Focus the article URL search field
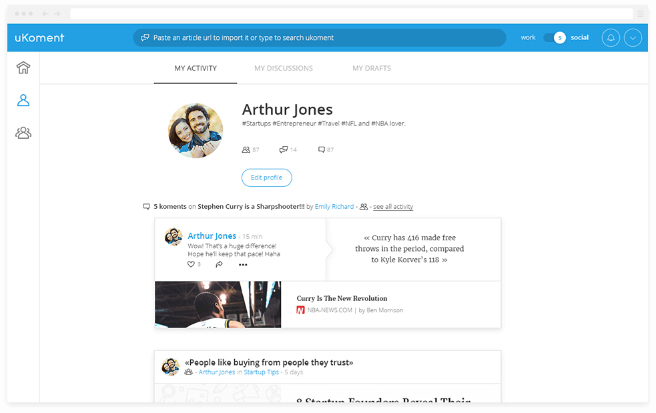Screen dimensions: 656x413 pyautogui.click(x=320, y=38)
